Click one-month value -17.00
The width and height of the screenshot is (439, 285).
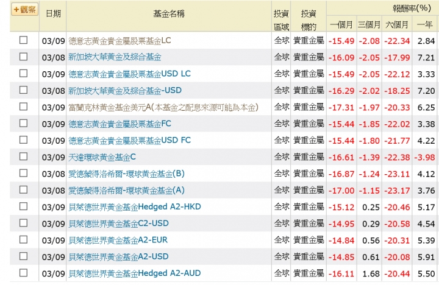click(341, 191)
